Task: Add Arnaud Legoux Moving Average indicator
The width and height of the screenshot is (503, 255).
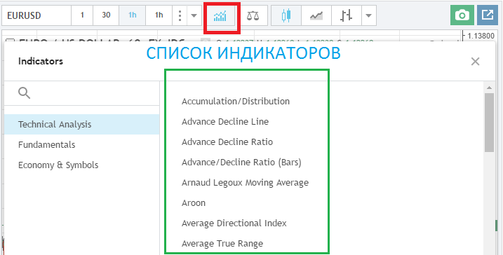Action: pyautogui.click(x=245, y=183)
